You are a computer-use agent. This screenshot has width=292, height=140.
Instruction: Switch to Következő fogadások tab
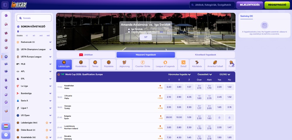[205, 55]
